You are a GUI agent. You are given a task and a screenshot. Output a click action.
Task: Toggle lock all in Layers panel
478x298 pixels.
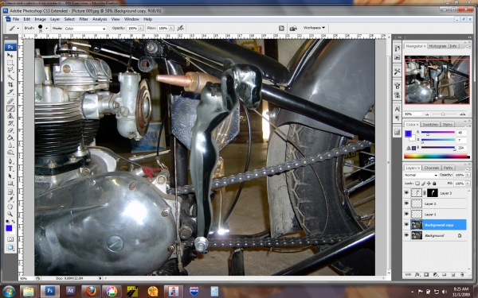(434, 184)
